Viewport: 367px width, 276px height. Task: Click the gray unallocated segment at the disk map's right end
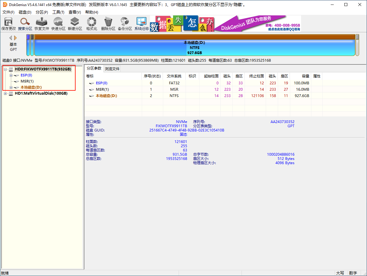(357, 45)
